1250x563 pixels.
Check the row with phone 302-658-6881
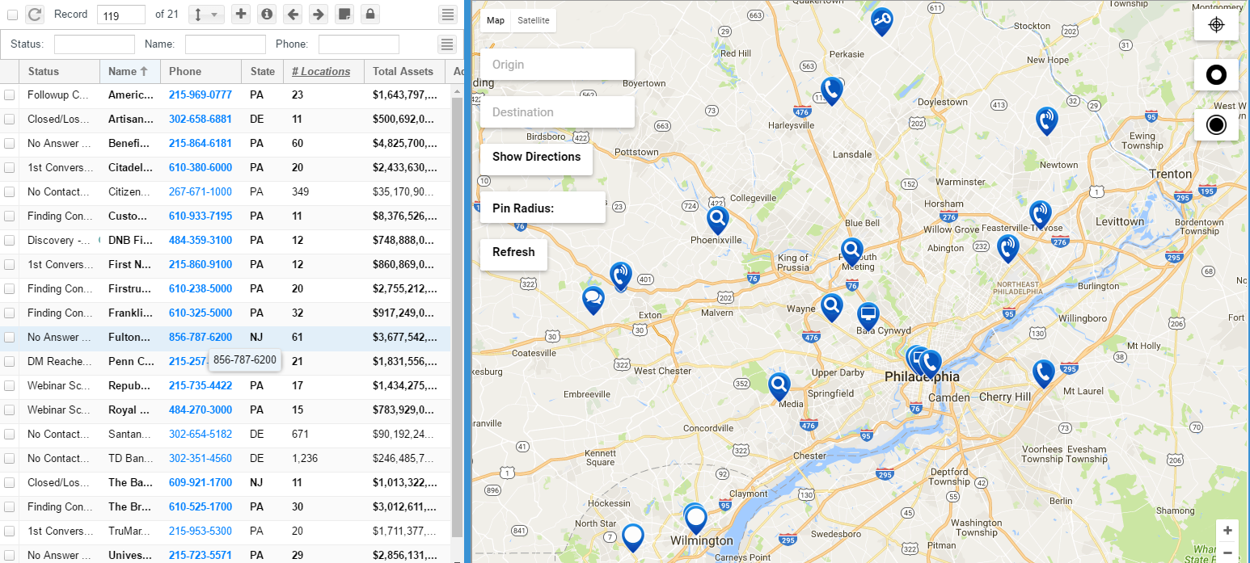click(9, 120)
